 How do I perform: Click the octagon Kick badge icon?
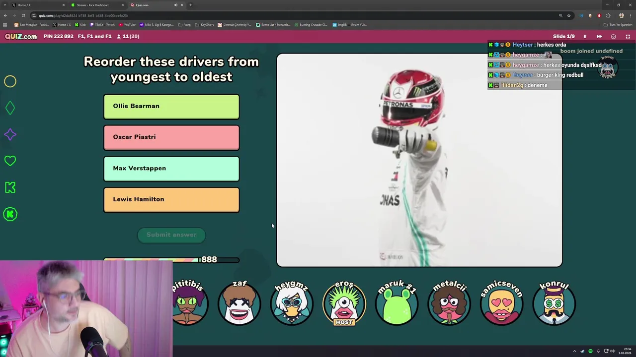(x=10, y=214)
